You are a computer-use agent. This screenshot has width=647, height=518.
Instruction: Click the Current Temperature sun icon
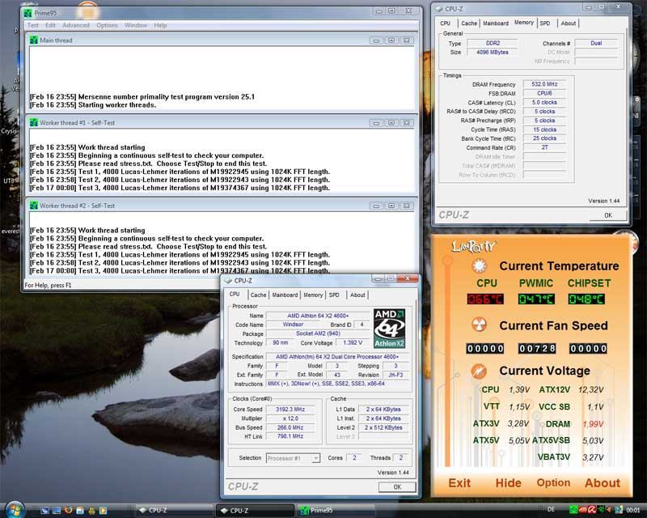point(479,266)
